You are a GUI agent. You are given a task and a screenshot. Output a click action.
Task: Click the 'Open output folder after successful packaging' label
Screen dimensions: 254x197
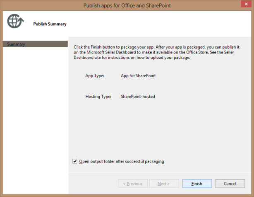(121, 161)
